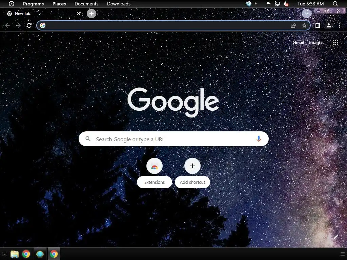Open Chrome's three-dot menu
Viewport: 347px width, 260px height.
tap(340, 25)
